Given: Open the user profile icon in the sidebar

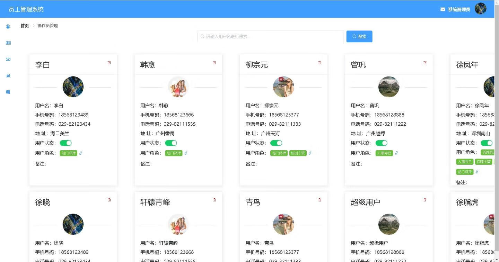Looking at the screenshot, I should coord(8,26).
